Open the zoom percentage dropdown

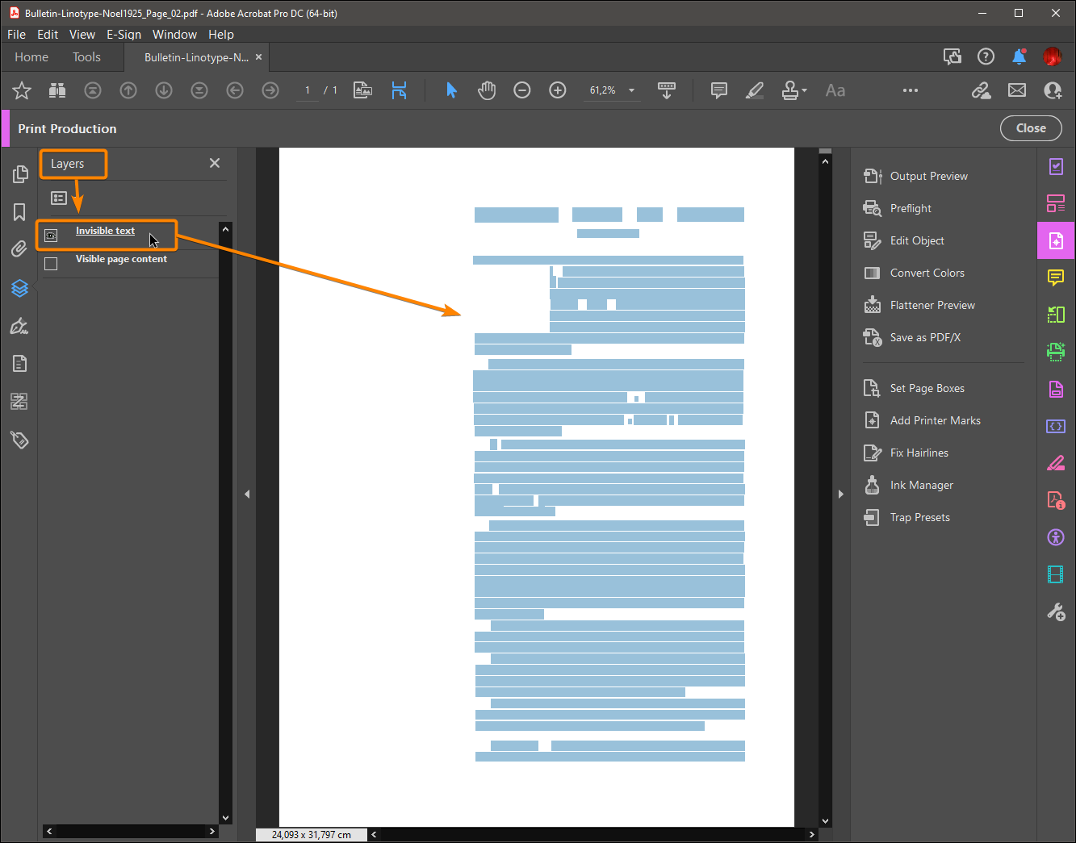[x=630, y=90]
